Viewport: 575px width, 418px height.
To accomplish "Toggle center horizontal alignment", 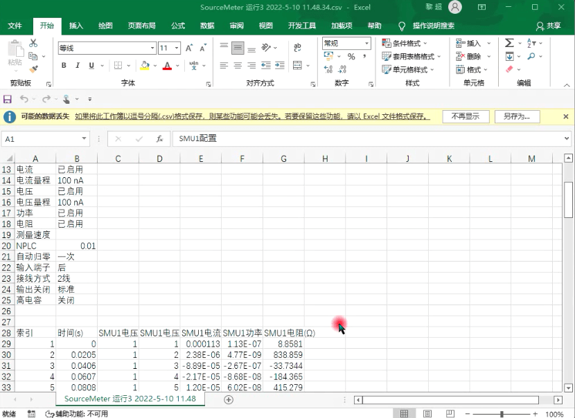I will tap(238, 66).
